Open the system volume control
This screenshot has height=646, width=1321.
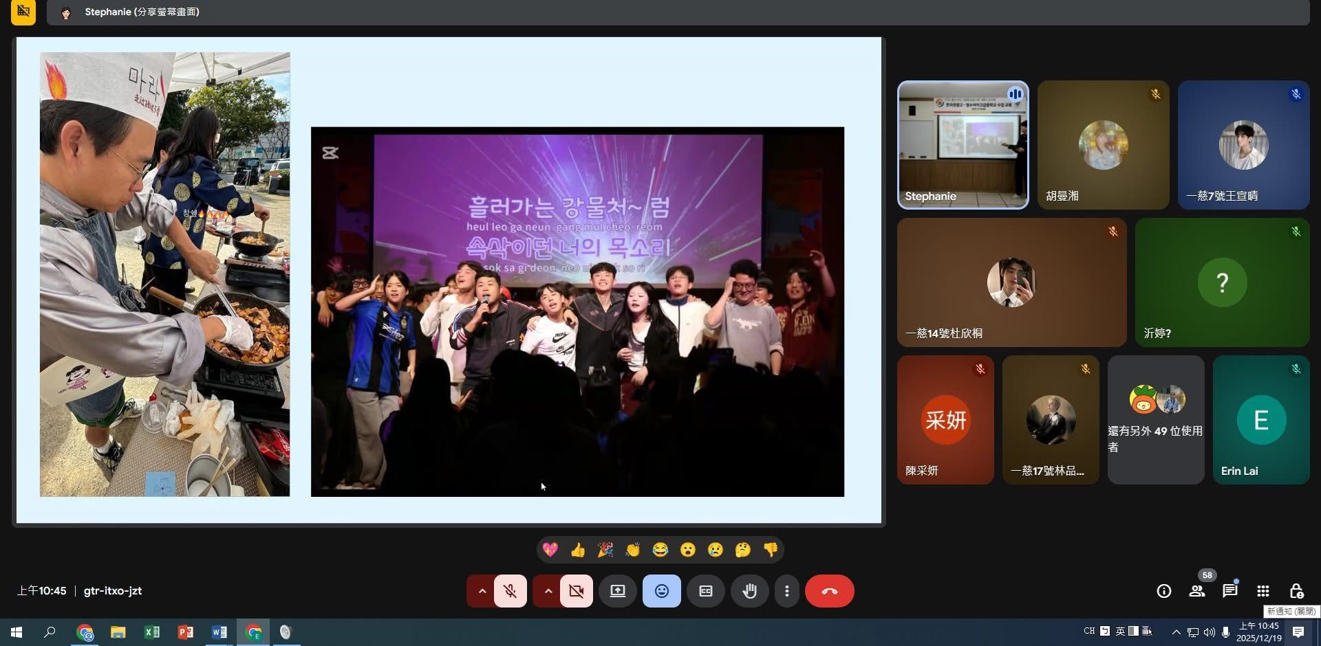[x=1208, y=632]
